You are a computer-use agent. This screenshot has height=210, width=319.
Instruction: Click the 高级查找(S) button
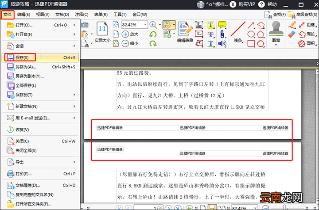coord(302,15)
